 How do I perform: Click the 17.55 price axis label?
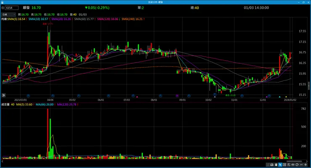click(x=302, y=31)
